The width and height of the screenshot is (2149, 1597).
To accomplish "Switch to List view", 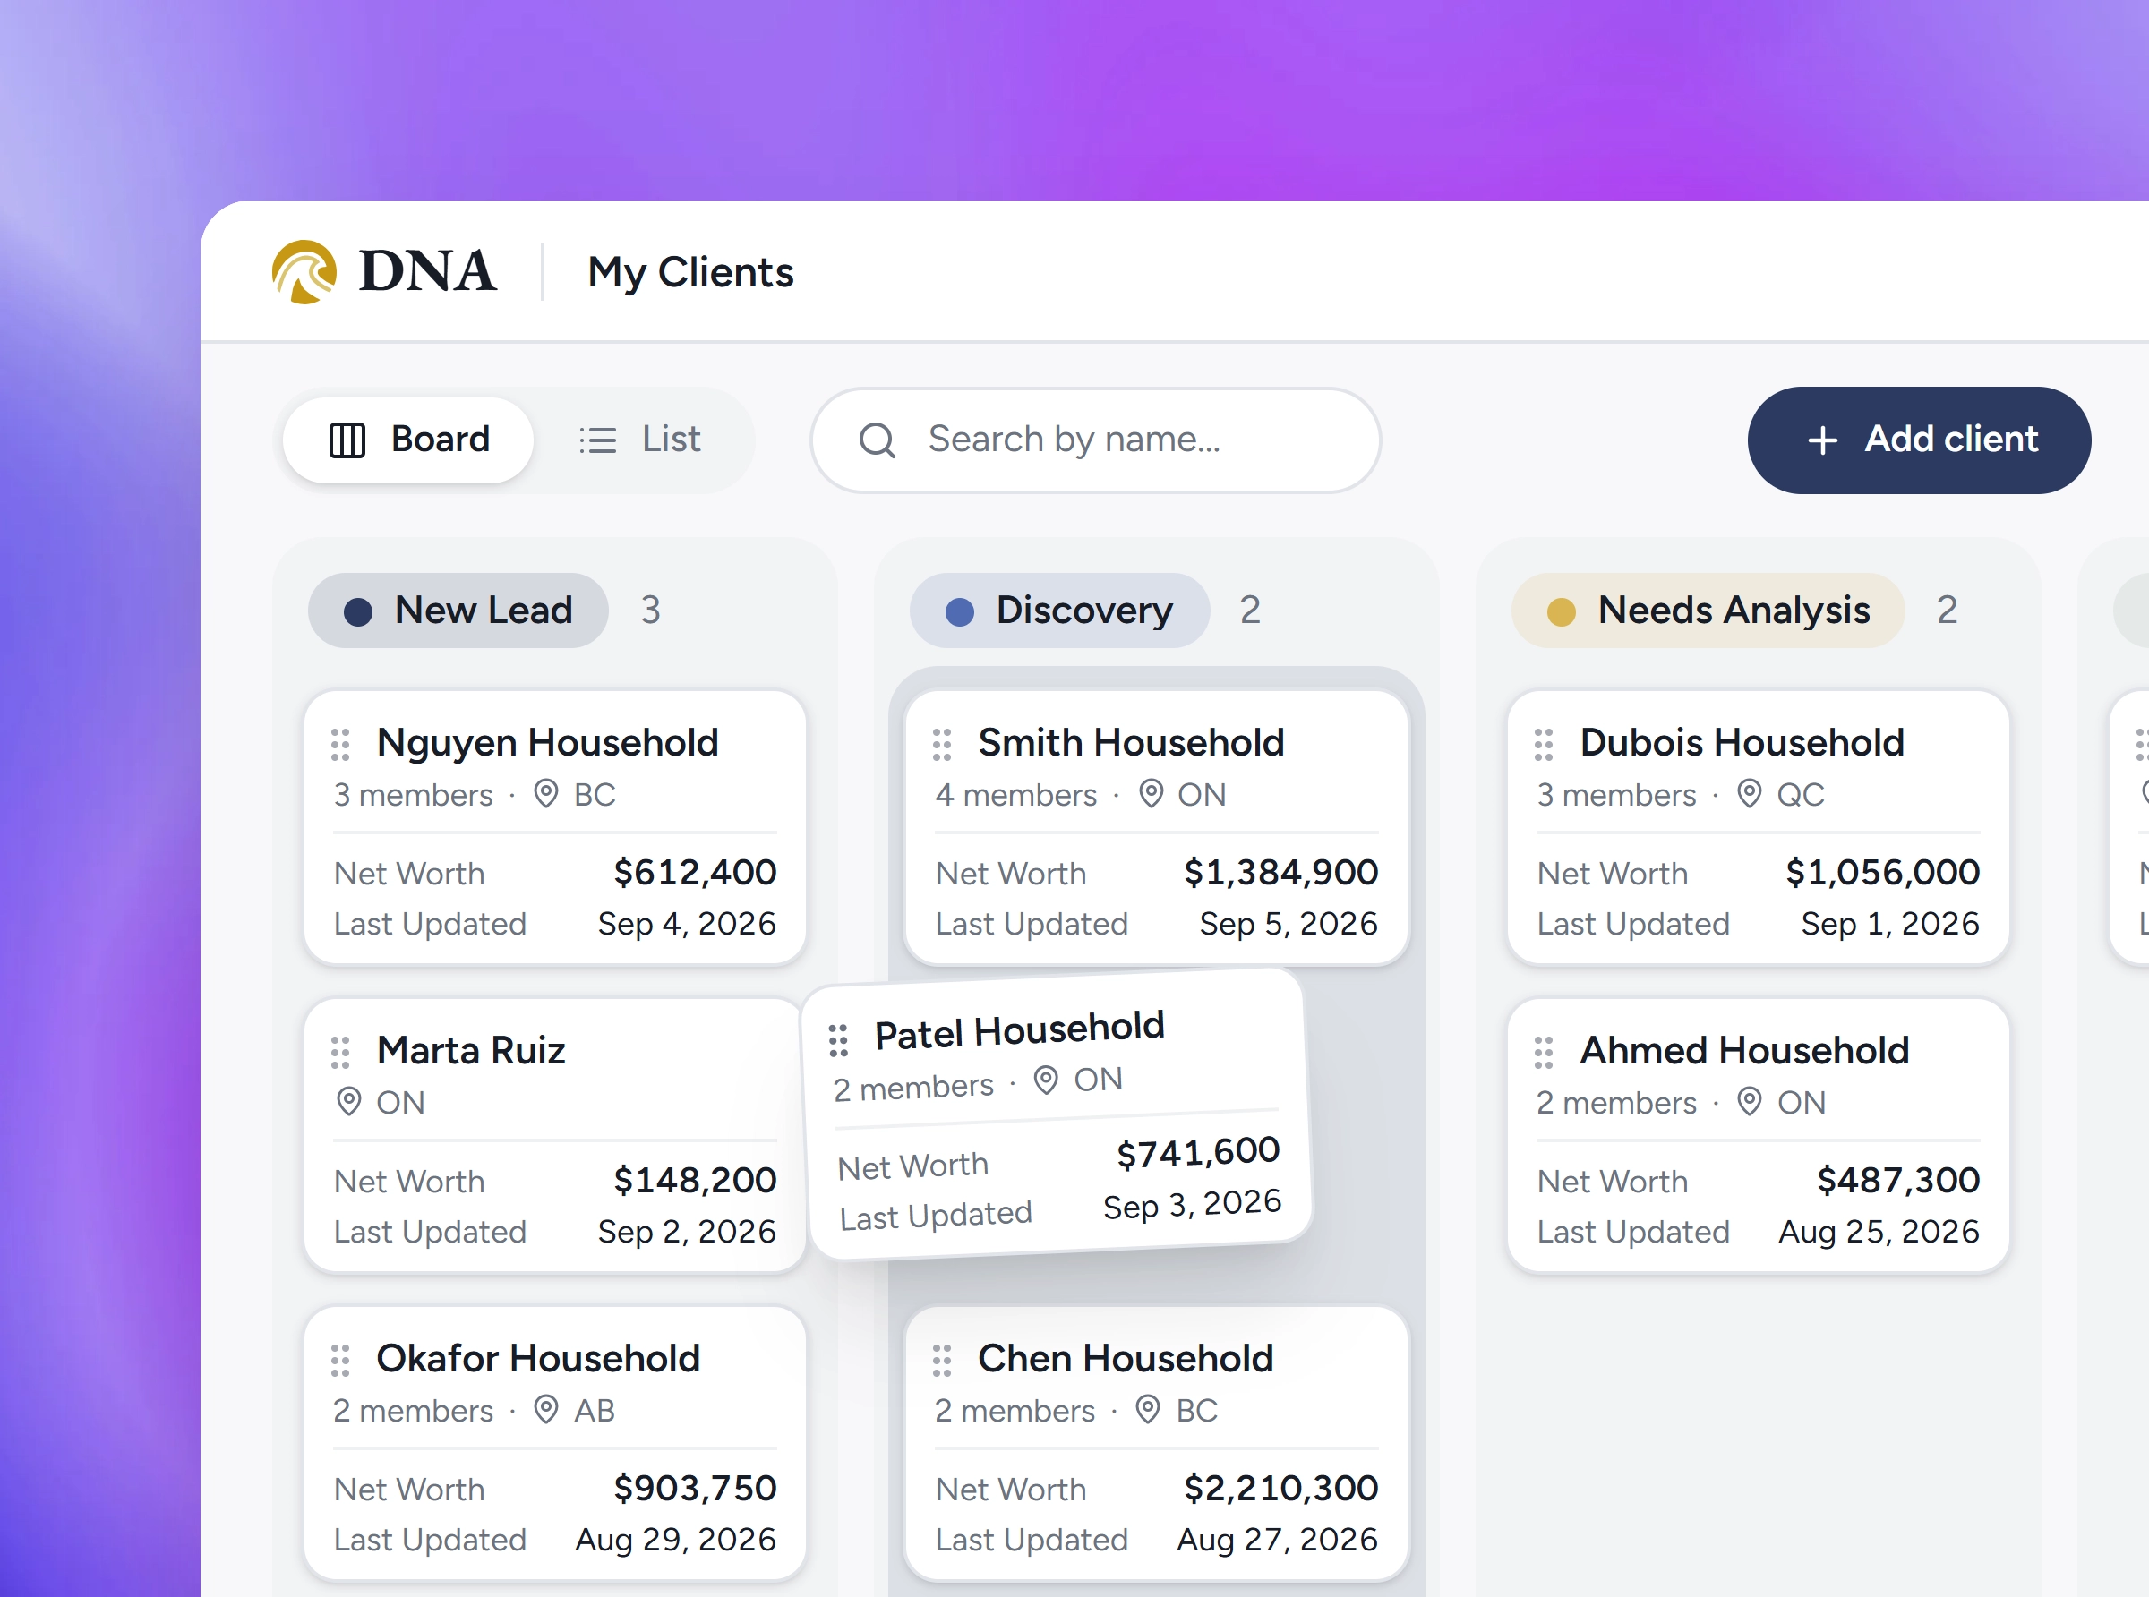I will 640,440.
